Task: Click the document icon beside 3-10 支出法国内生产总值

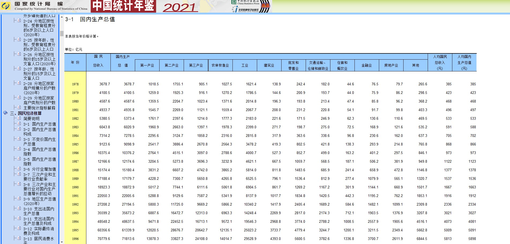Action: pos(19,208)
